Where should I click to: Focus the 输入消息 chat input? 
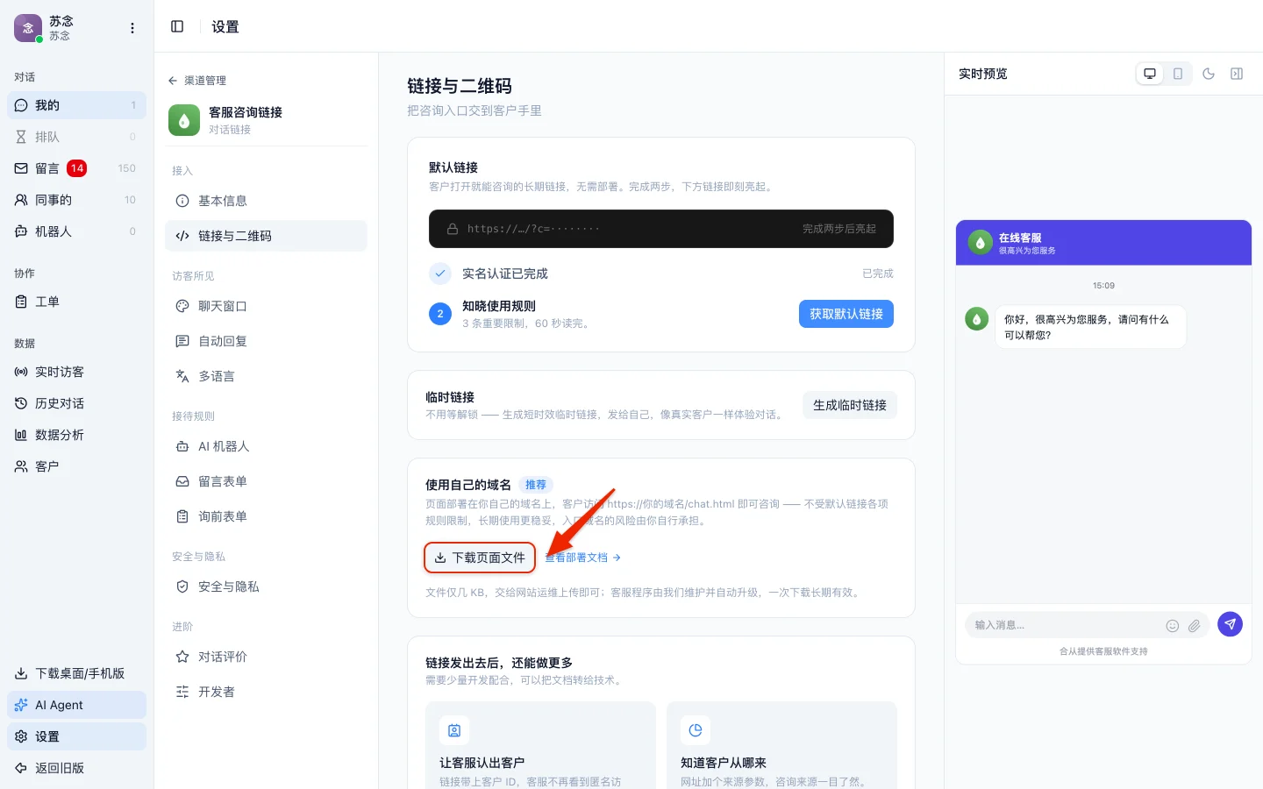coord(1065,625)
